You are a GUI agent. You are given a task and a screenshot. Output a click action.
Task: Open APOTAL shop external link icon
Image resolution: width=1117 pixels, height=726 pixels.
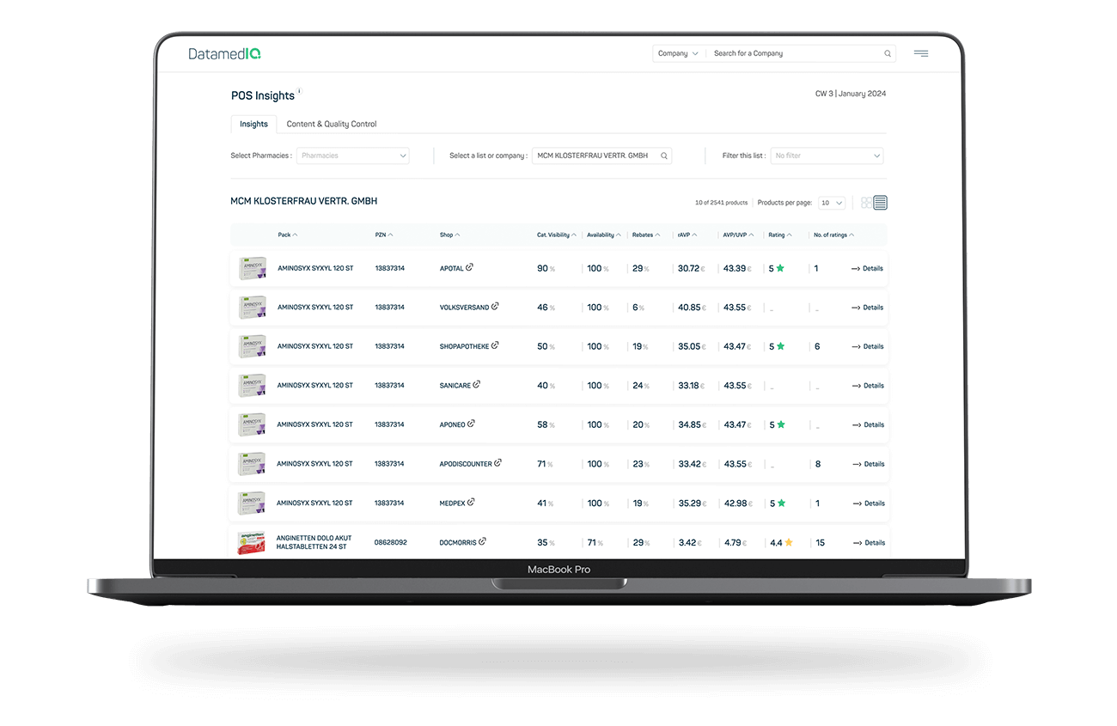469,267
